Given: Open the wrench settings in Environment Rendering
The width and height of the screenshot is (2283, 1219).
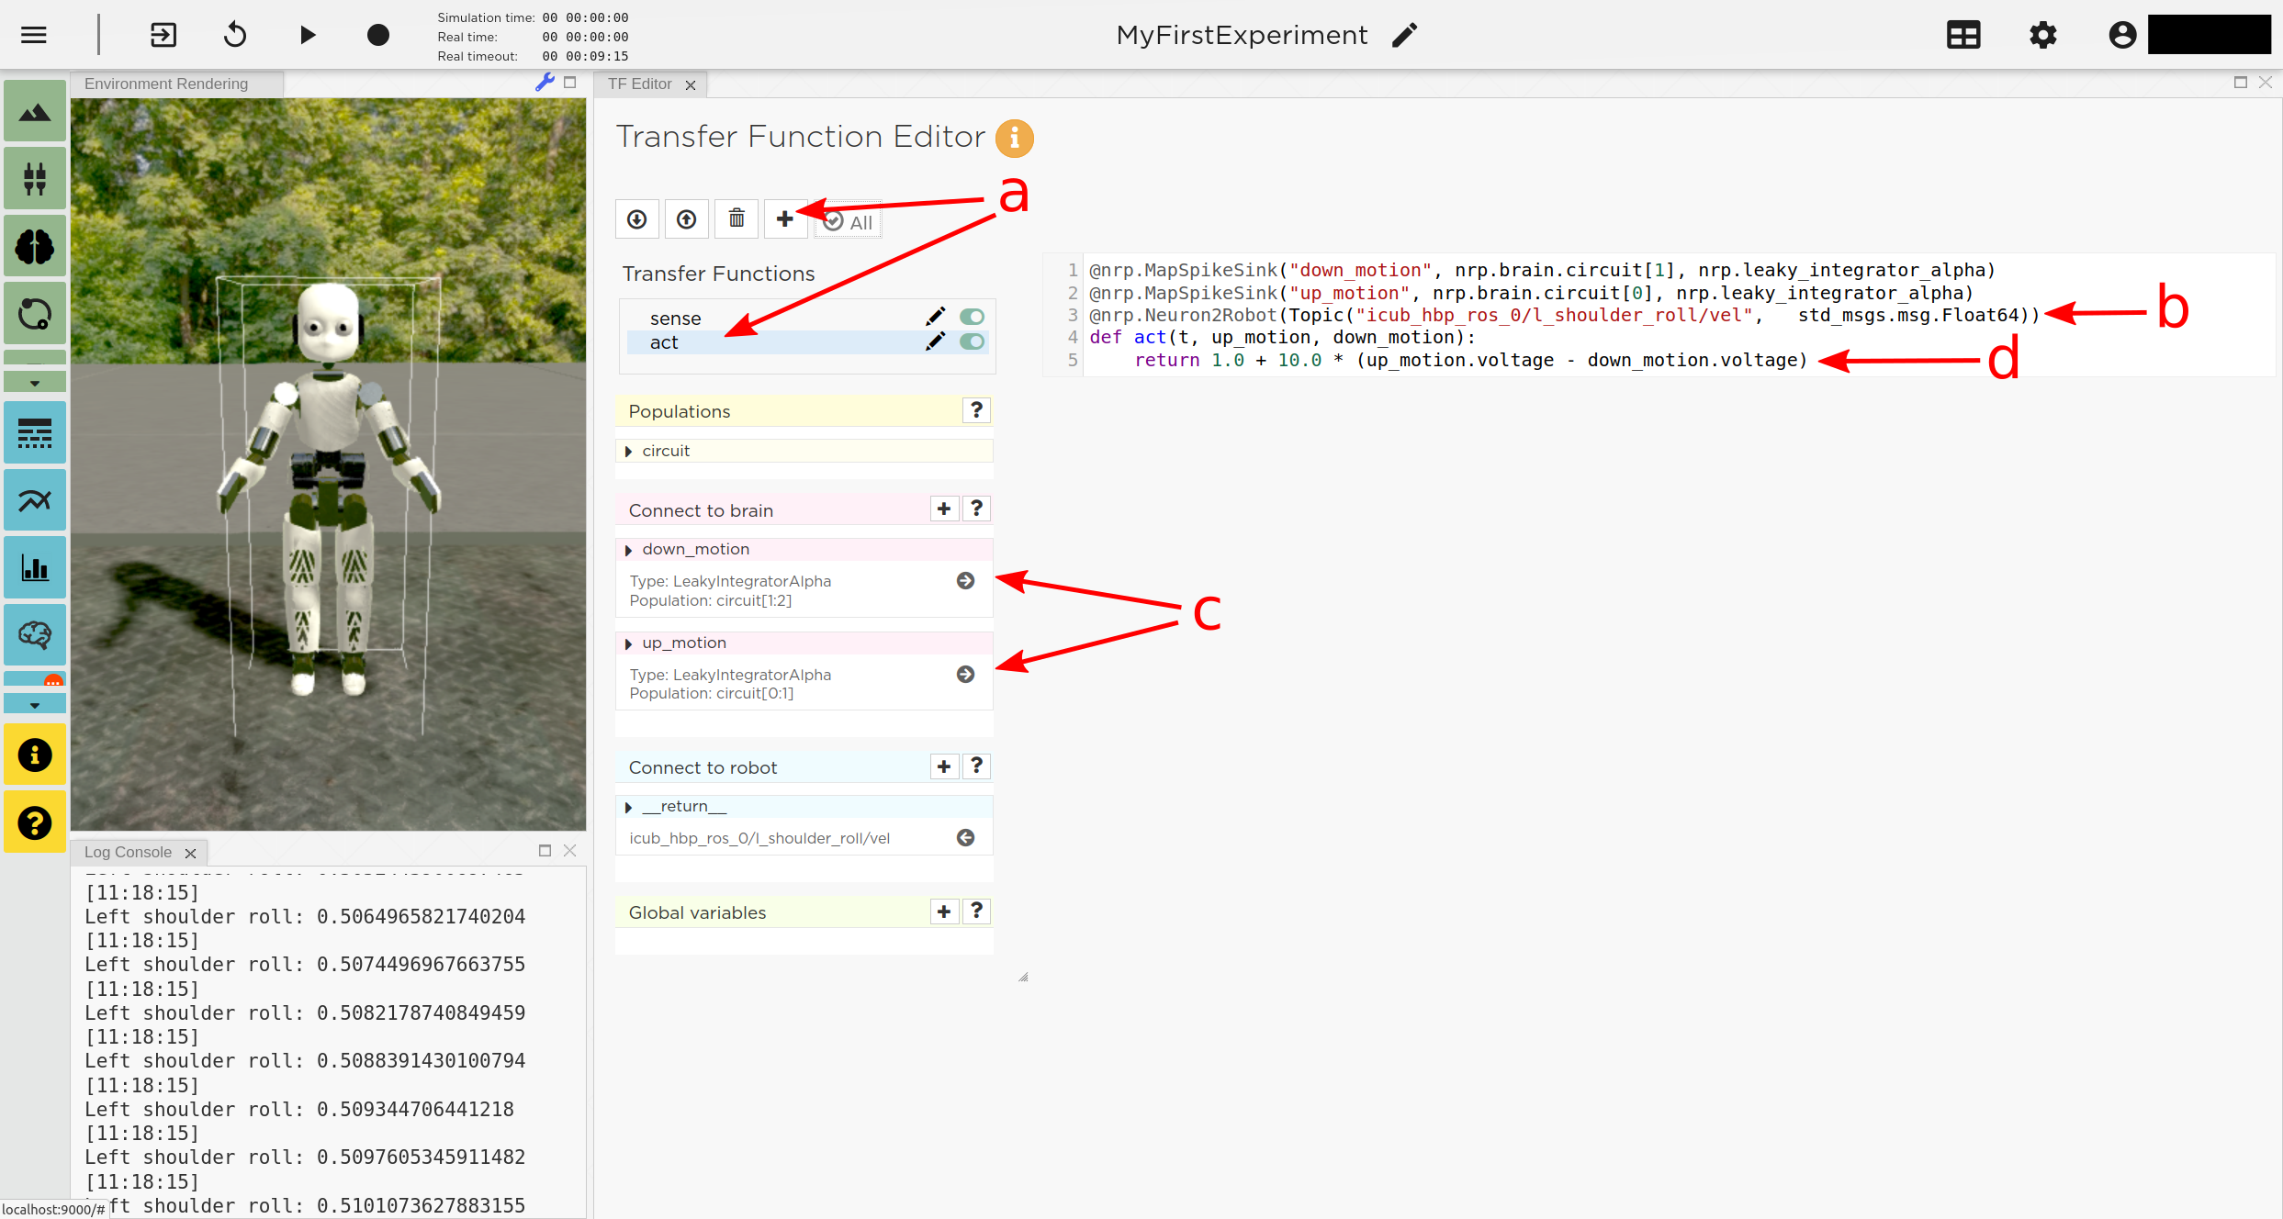Looking at the screenshot, I should coord(545,82).
